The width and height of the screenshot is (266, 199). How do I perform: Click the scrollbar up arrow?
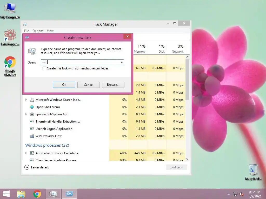click(187, 57)
